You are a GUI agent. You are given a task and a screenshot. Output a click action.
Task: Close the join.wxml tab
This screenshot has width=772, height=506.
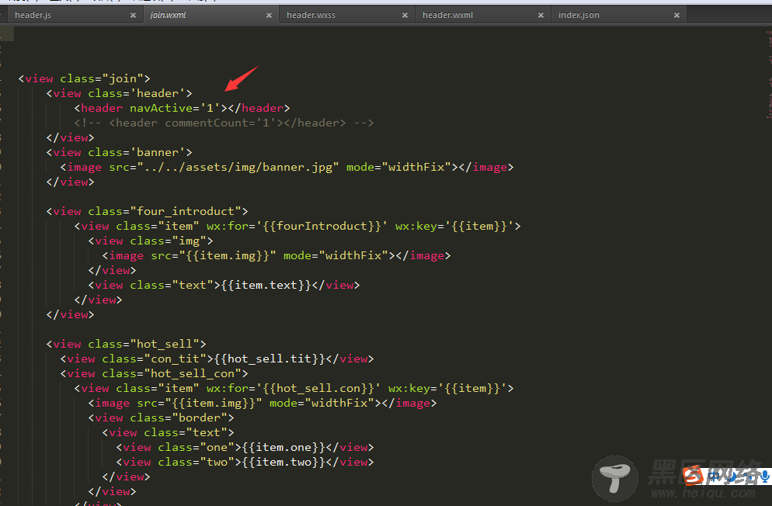tap(269, 16)
